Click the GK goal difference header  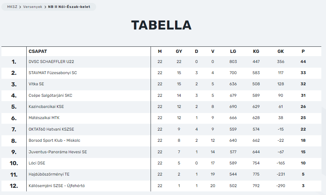click(x=281, y=51)
